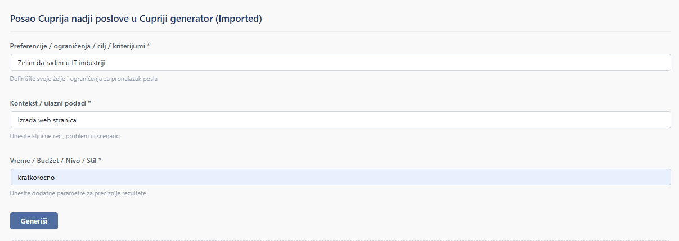Click the "Unesite ključne reči" hint text
The image size is (679, 241).
[x=65, y=136]
